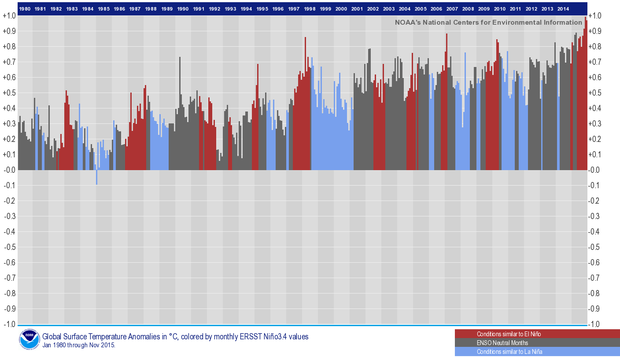Viewport: 620px width, 357px height.
Task: Select the 2013 year label
Action: pos(548,9)
